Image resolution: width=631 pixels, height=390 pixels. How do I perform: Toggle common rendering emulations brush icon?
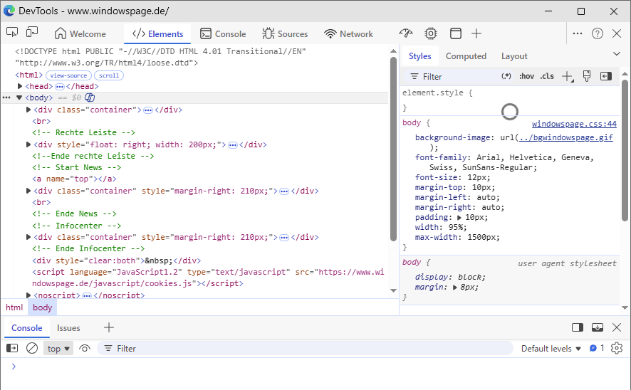tap(587, 76)
